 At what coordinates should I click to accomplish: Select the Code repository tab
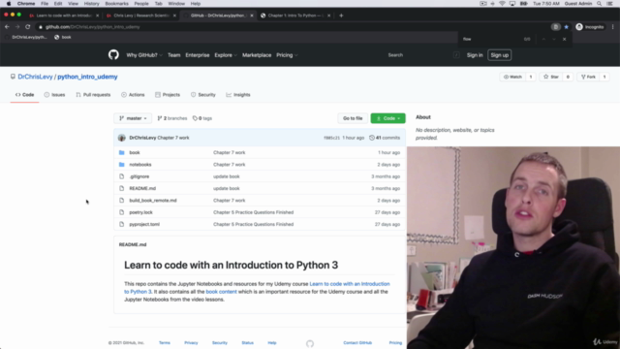24,95
